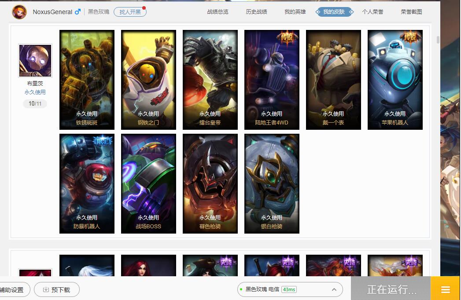This screenshot has width=461, height=300.
Task: Open the 荣誉截图 tab
Action: point(411,12)
